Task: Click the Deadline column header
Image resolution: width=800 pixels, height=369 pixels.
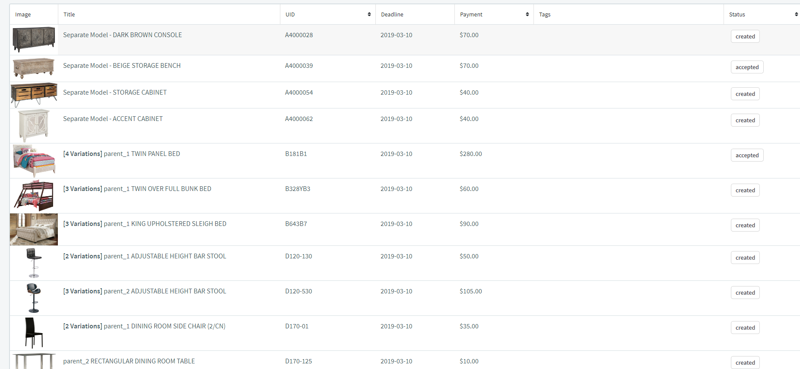Action: coord(392,14)
